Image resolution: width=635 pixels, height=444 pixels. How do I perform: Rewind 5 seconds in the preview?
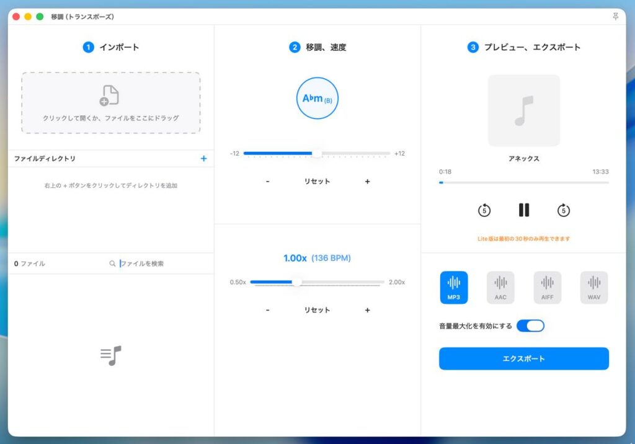tap(484, 210)
